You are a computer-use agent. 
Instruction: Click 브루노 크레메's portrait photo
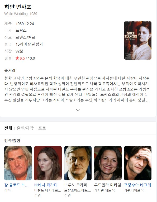click(78, 163)
